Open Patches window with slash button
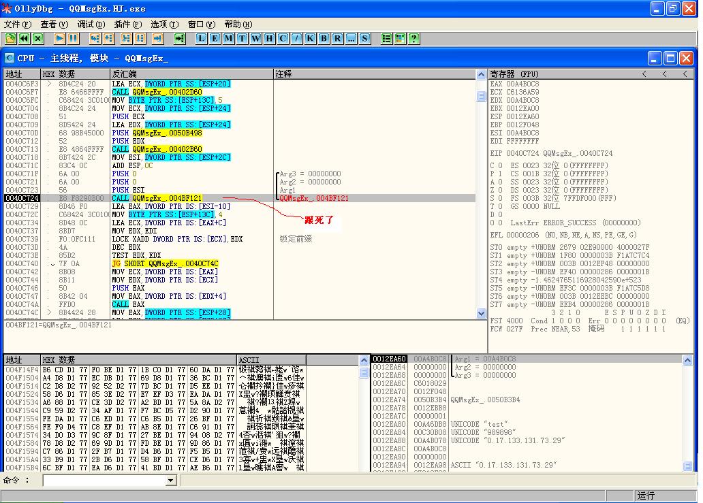 coord(296,39)
